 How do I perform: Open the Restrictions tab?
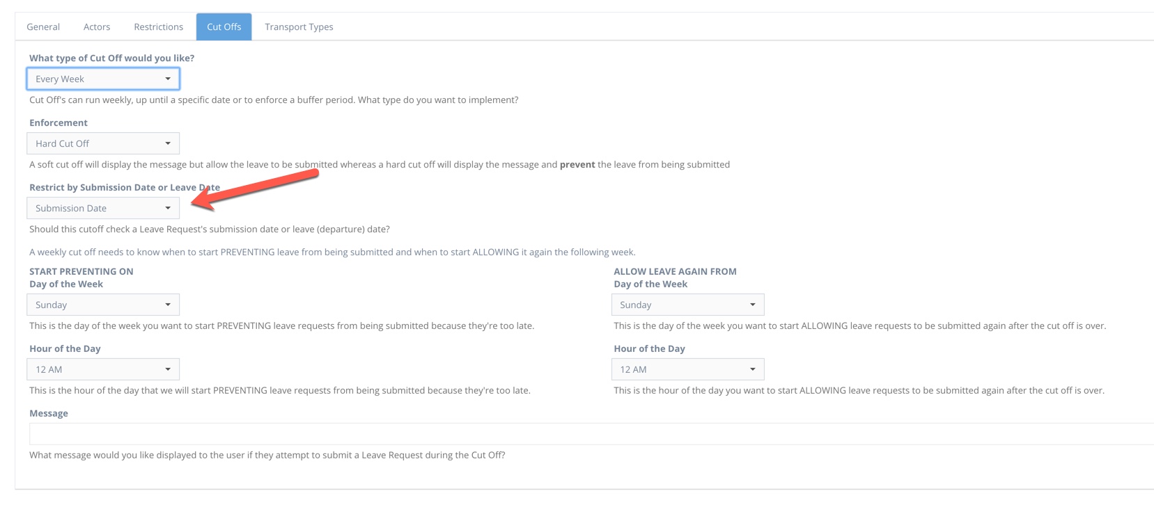pos(159,27)
